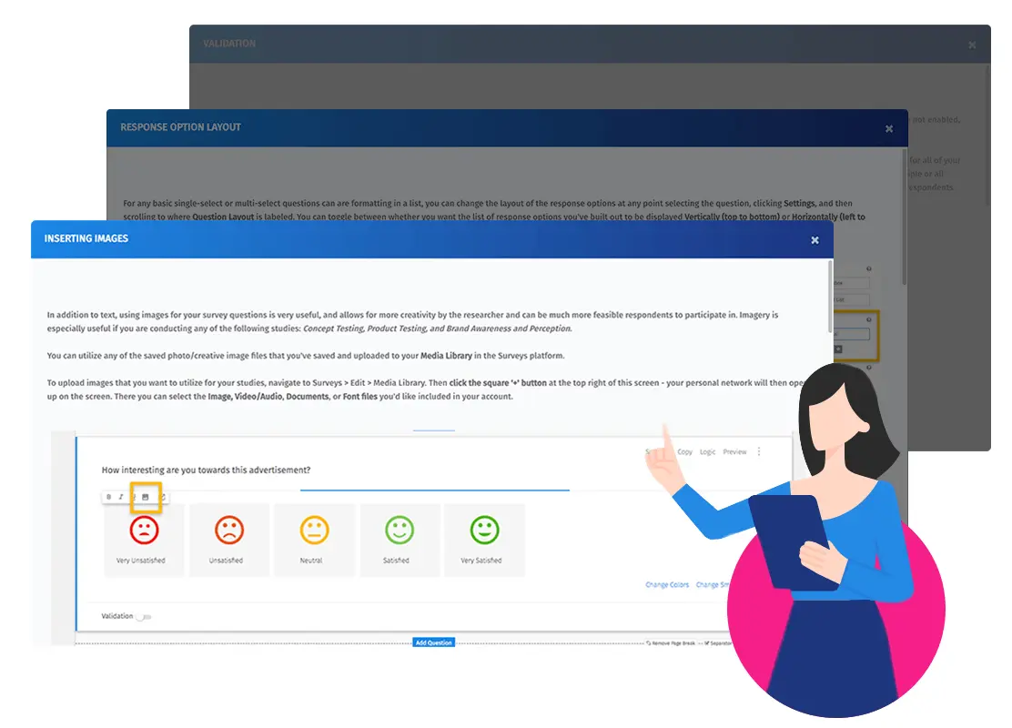Open the Logic question action
The image size is (1012, 728).
(x=707, y=451)
